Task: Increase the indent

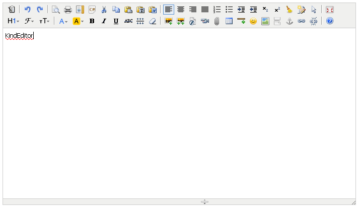Action: (241, 10)
